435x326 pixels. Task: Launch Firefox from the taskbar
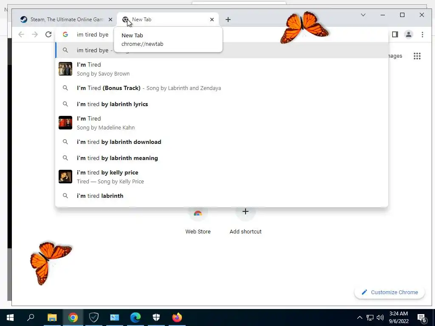177,318
